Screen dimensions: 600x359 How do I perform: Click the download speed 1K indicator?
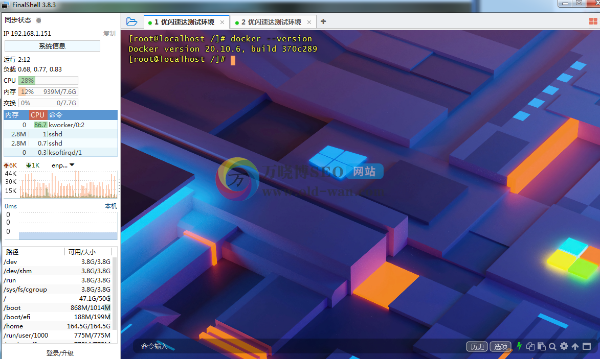tap(33, 165)
